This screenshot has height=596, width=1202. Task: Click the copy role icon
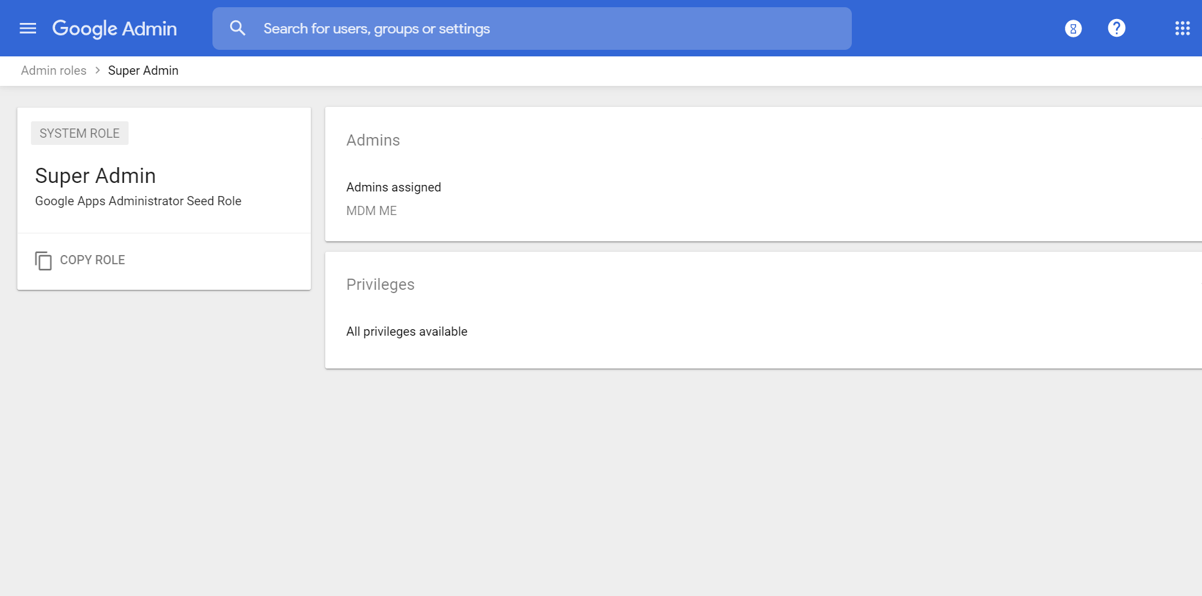point(43,260)
